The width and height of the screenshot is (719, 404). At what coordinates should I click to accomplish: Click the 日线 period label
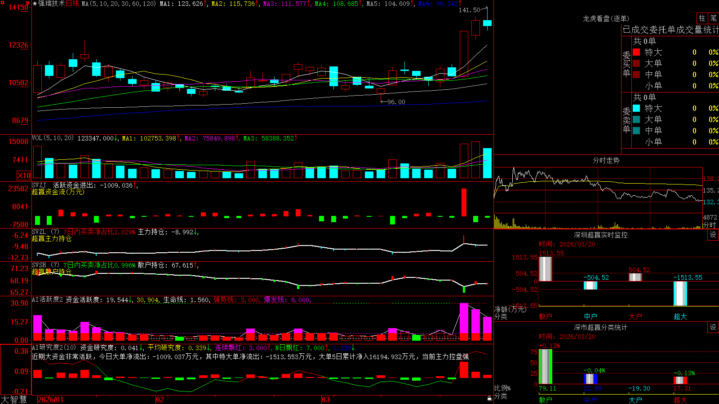coord(72,4)
